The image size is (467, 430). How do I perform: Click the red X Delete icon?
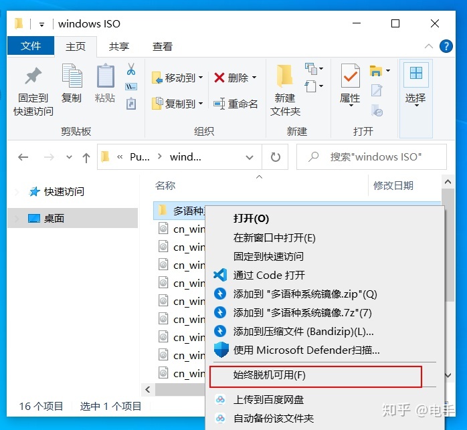(219, 78)
